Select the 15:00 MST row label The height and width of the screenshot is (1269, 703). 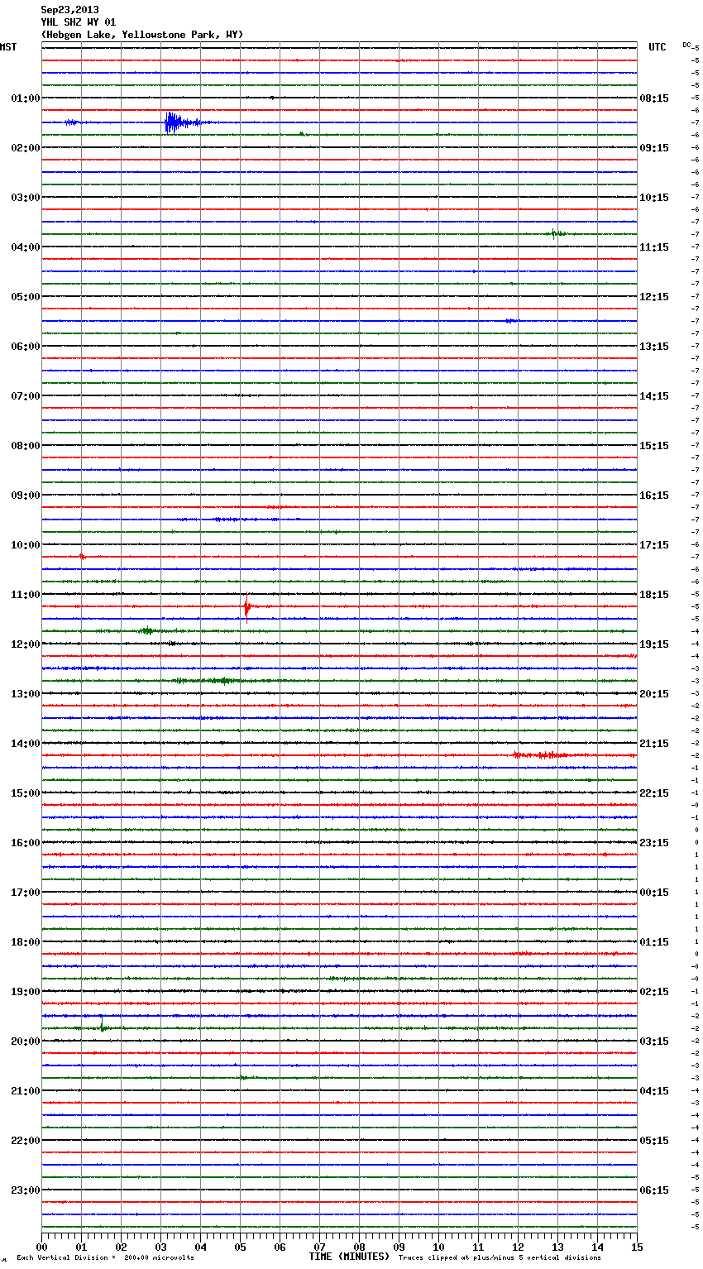pos(26,793)
